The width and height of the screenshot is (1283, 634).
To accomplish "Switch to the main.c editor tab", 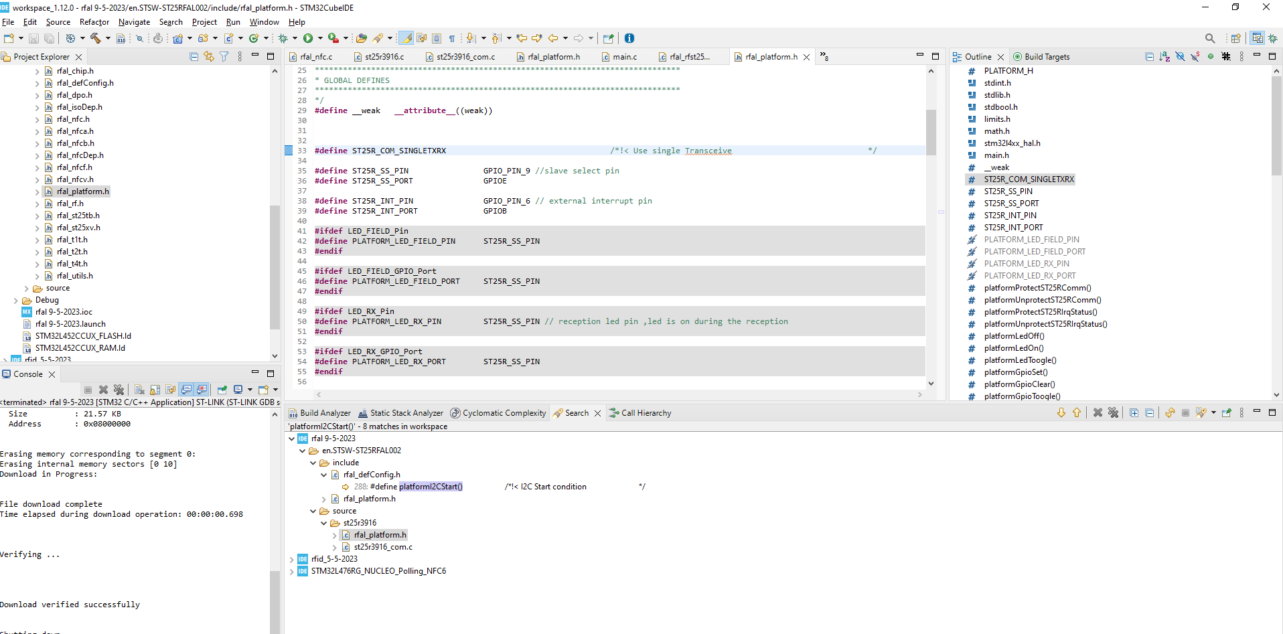I will pos(624,57).
